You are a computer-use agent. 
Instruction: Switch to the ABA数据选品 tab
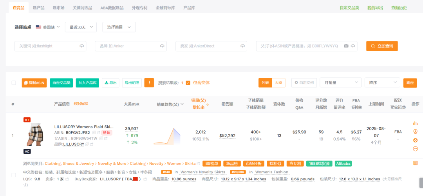112,8
